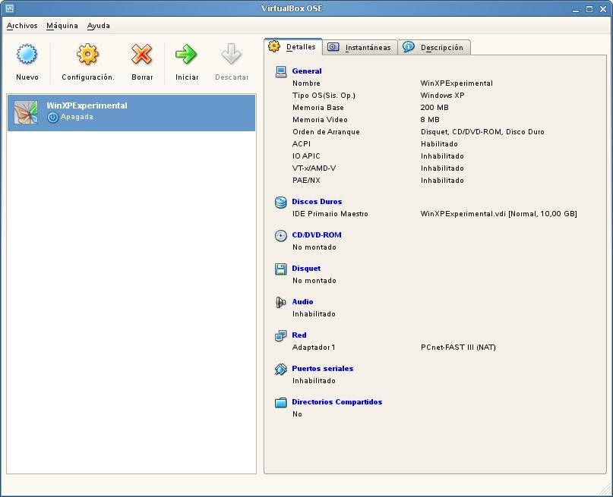Click the Memoria Base label
613x497 pixels.
(x=318, y=107)
